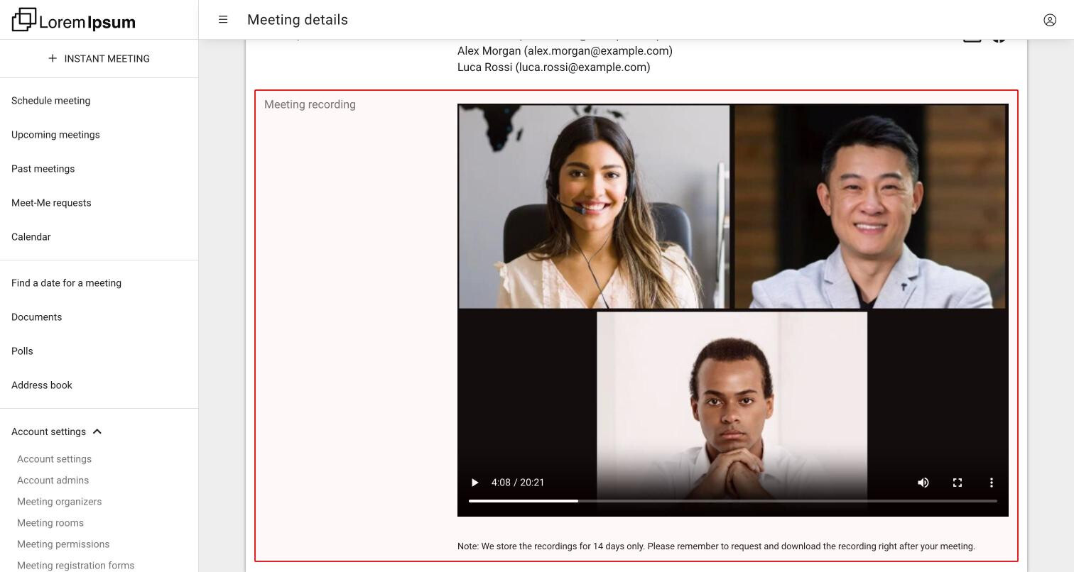Open Account settings sub-item
This screenshot has height=572, width=1074.
click(55, 459)
